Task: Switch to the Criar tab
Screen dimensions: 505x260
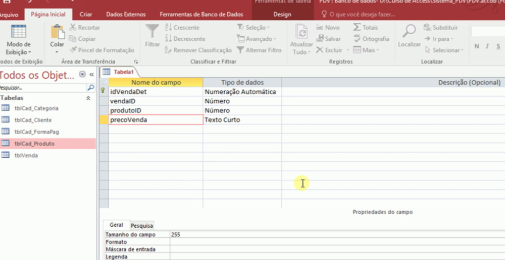Action: tap(86, 15)
